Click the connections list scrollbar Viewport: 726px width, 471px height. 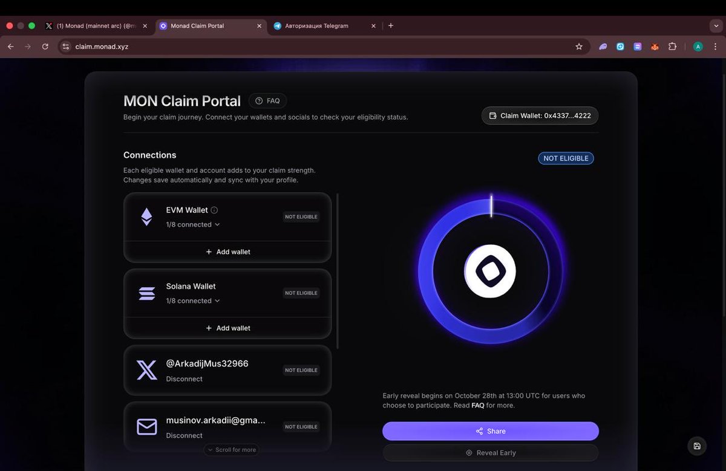click(x=338, y=271)
